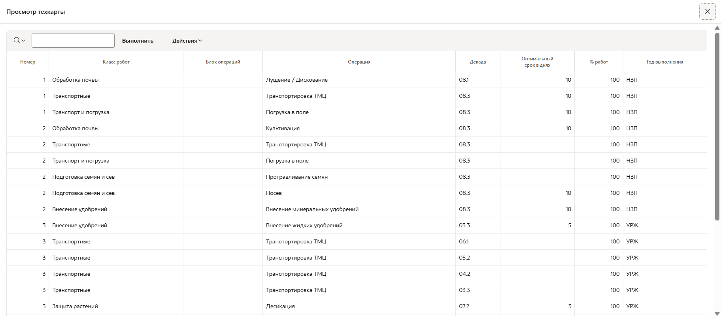The width and height of the screenshot is (721, 316).
Task: Click the search magnifier column selector icon
Action: tap(19, 41)
